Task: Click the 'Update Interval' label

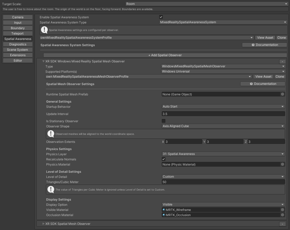Action: click(57, 114)
